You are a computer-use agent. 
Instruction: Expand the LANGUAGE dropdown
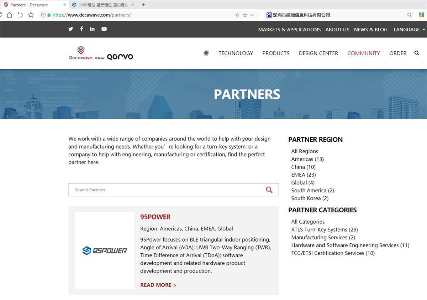click(409, 30)
